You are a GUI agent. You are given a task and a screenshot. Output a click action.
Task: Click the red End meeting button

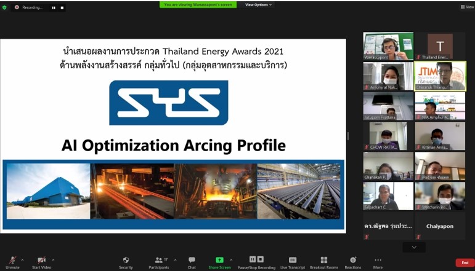[x=465, y=262]
